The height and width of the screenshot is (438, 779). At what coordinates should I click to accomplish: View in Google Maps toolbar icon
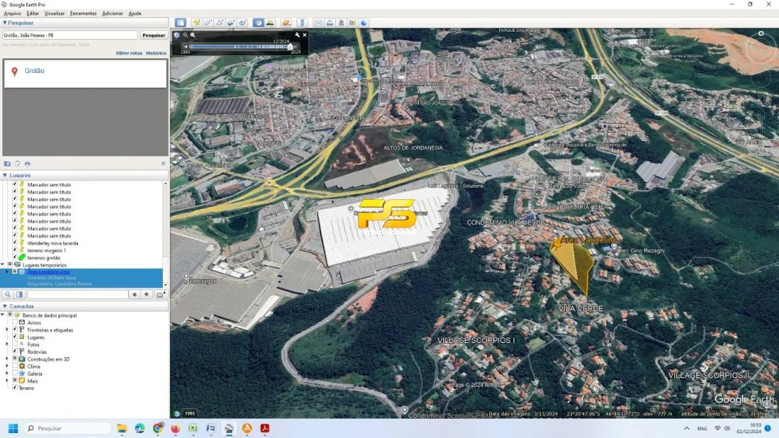click(x=353, y=23)
